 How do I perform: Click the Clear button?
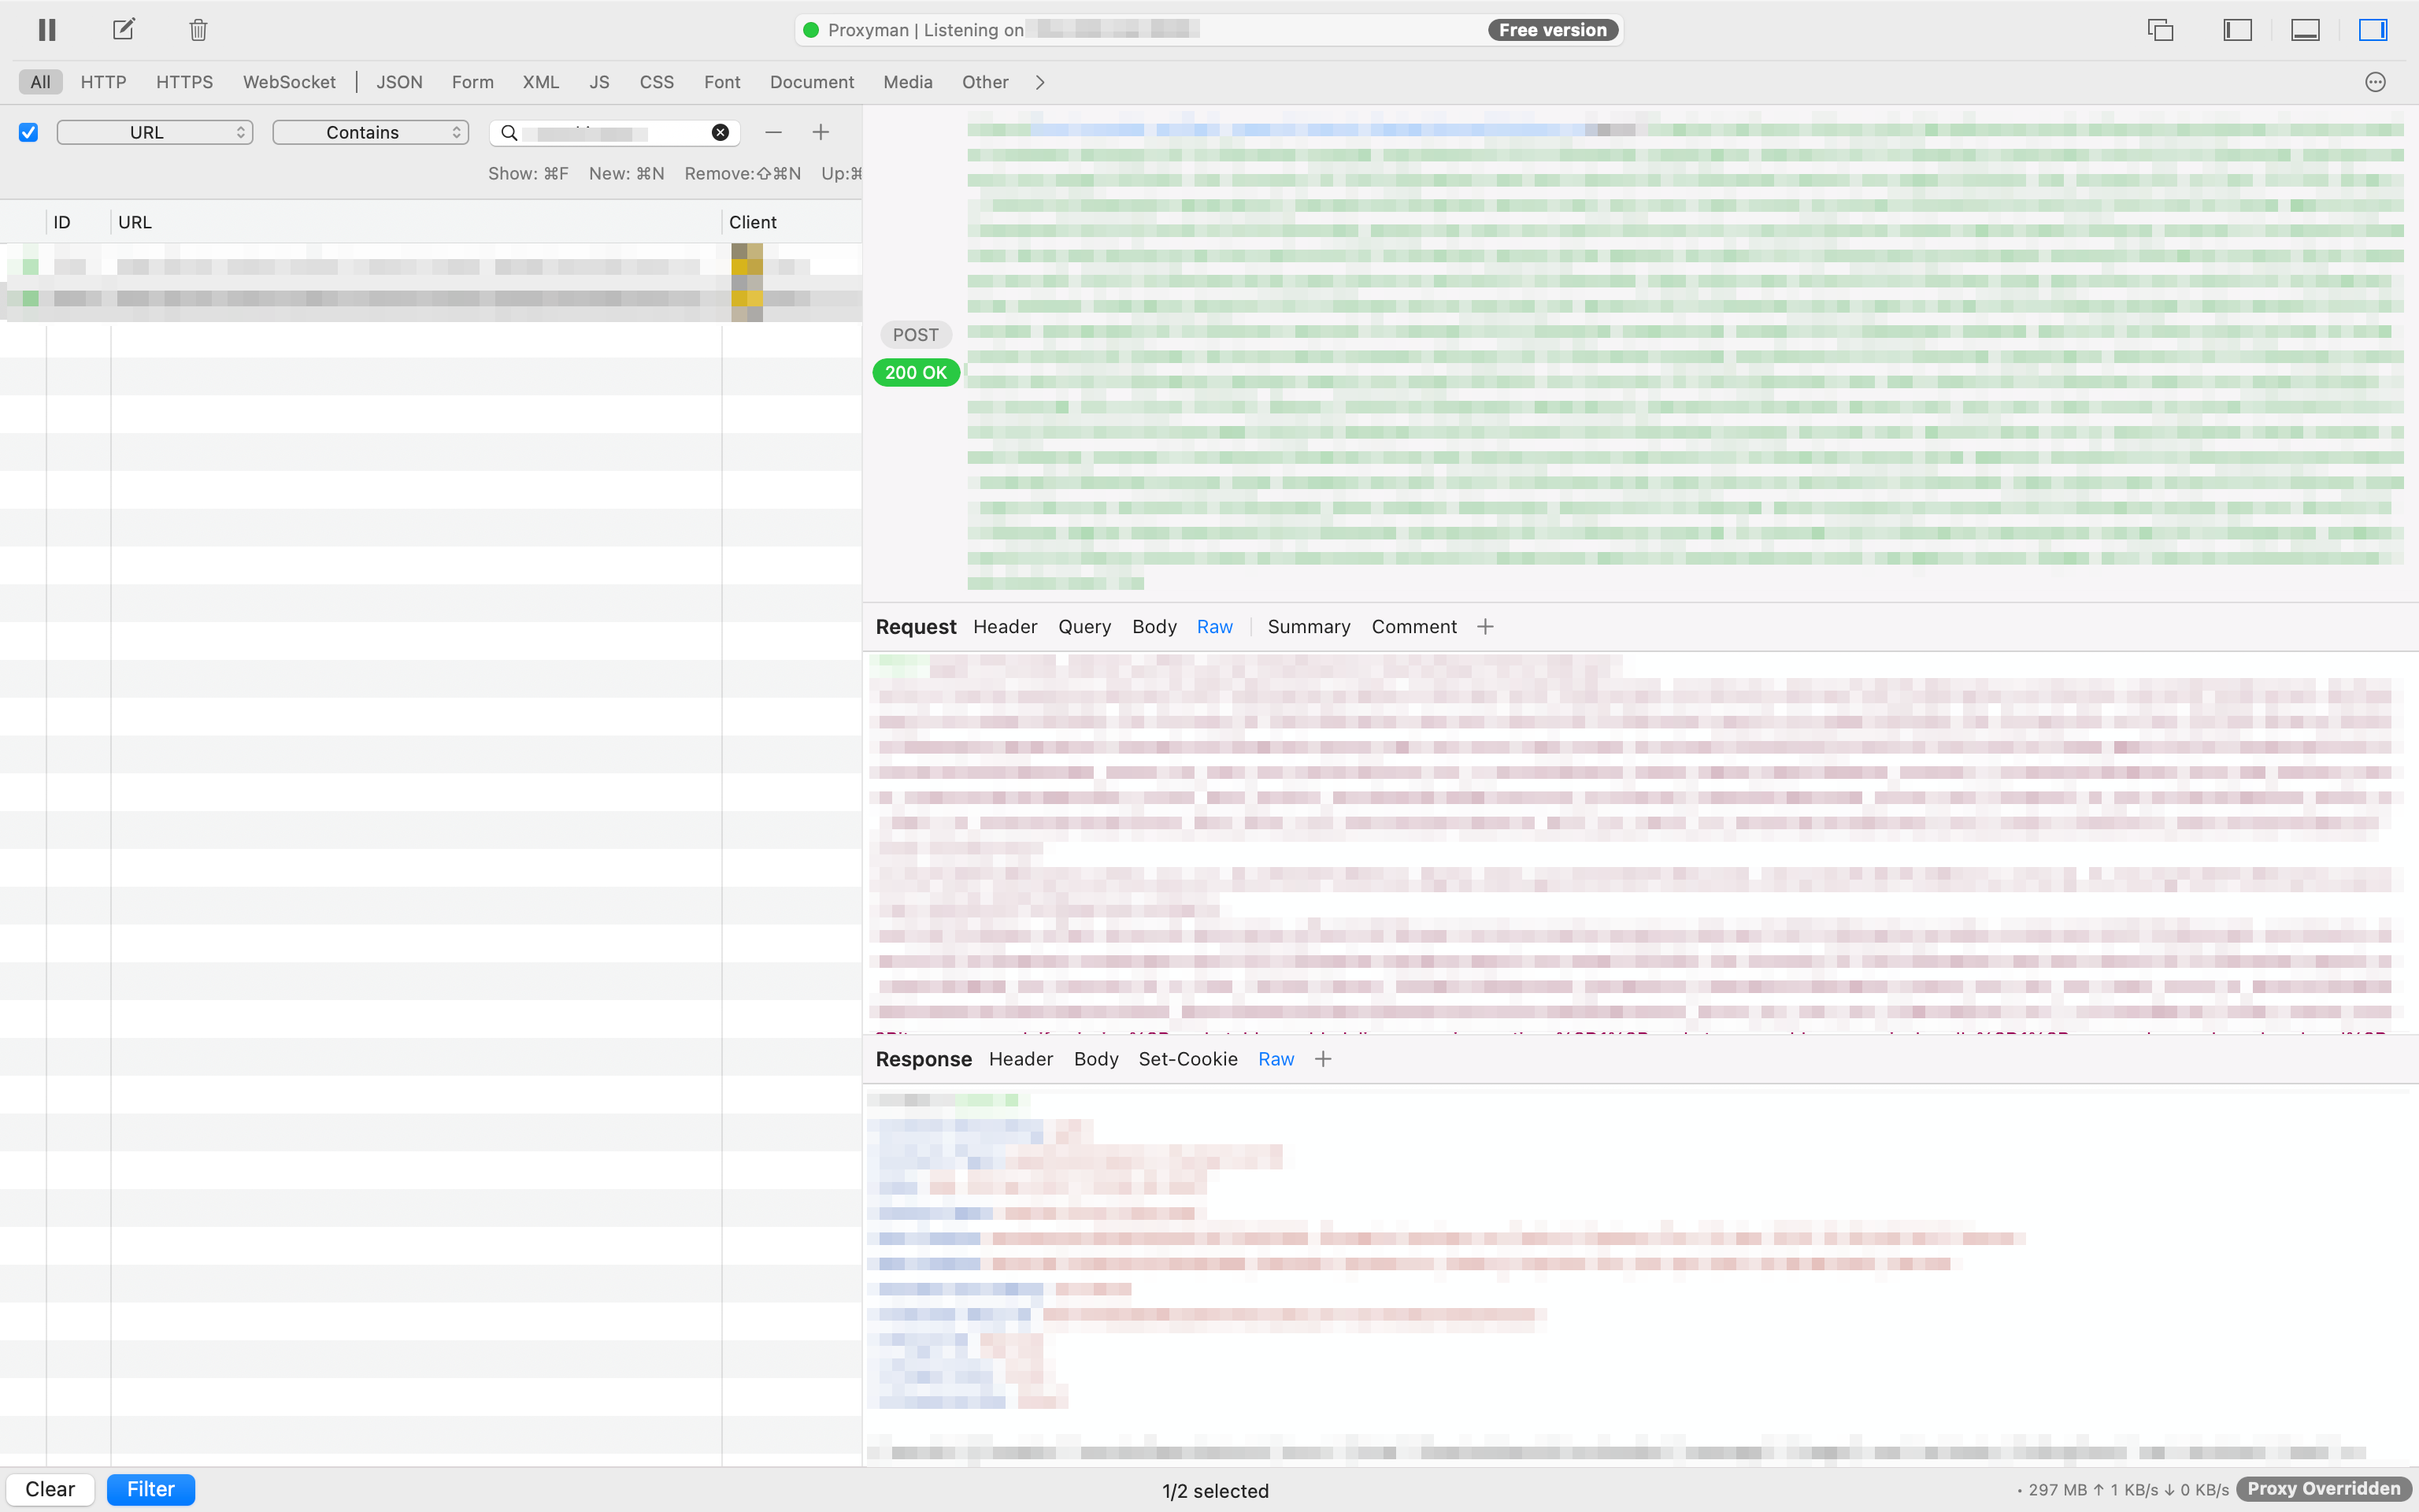click(50, 1489)
